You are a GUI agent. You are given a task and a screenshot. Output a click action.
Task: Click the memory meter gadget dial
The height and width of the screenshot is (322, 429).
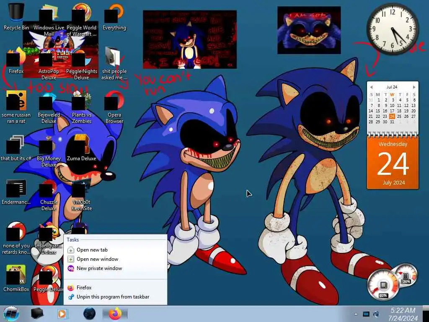click(x=406, y=275)
